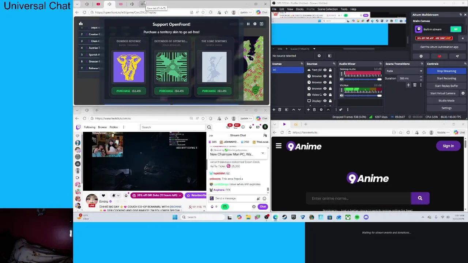Mute Mic/Aux in OBS mixer
468x263 pixels.
tap(342, 95)
